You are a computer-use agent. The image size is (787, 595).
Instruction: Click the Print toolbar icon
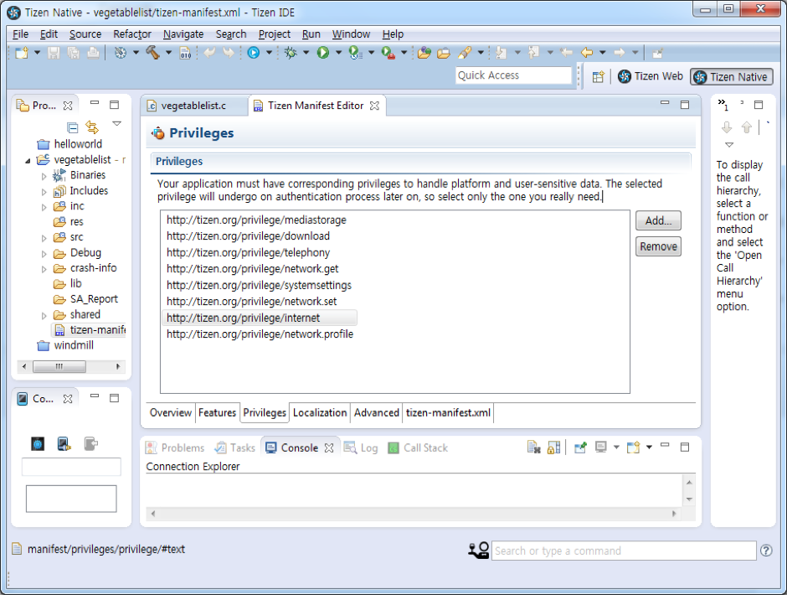(x=94, y=53)
